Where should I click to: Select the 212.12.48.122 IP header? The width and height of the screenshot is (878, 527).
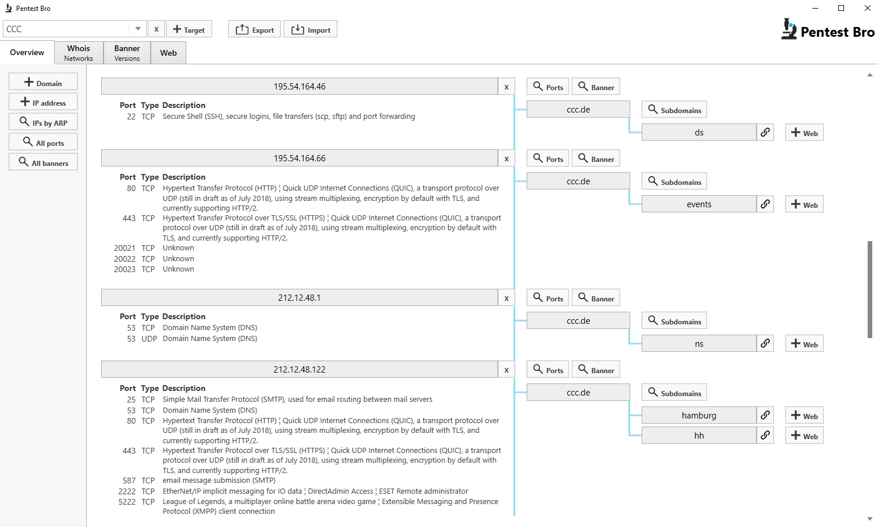(300, 369)
